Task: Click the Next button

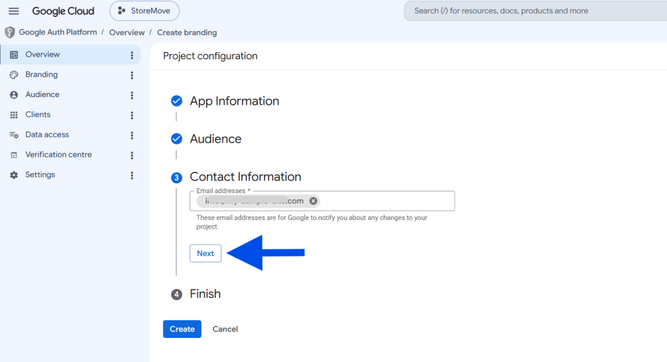Action: tap(205, 253)
